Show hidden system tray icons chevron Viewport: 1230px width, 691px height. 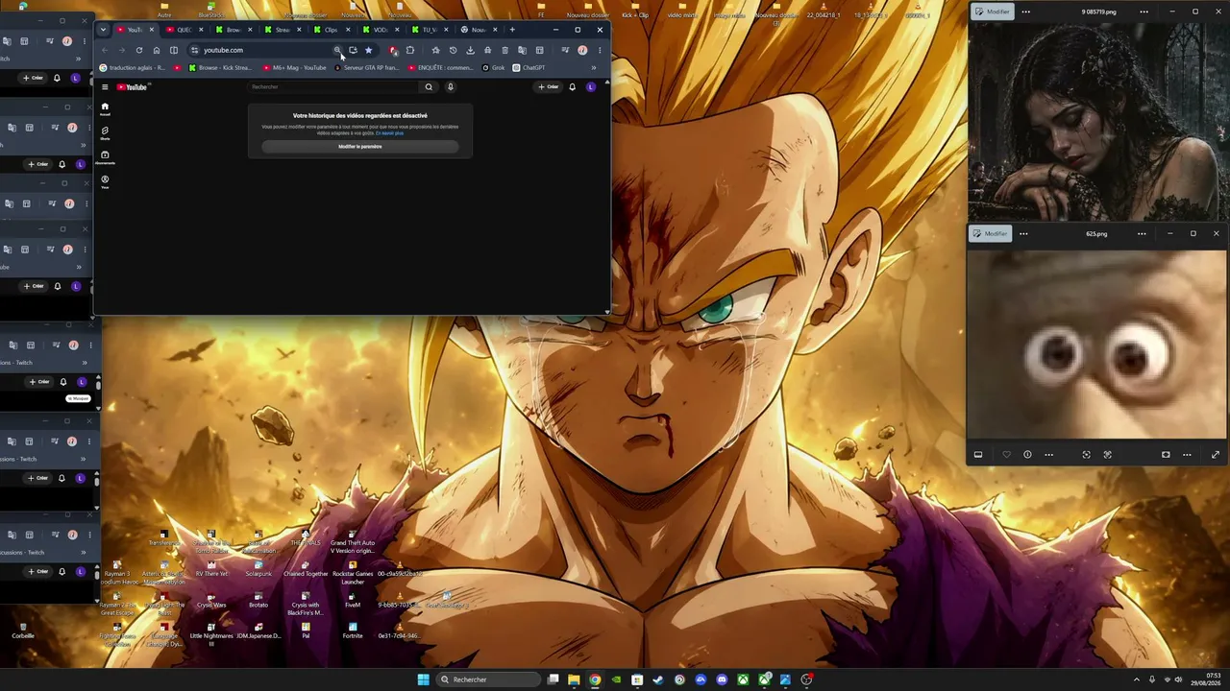point(1136,679)
